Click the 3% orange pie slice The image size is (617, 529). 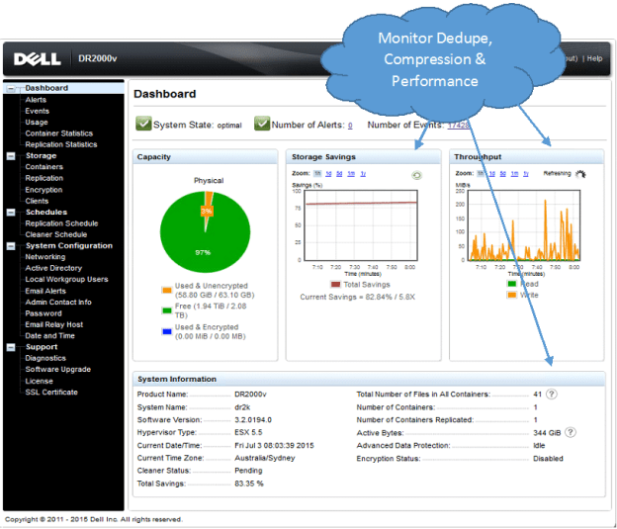208,211
